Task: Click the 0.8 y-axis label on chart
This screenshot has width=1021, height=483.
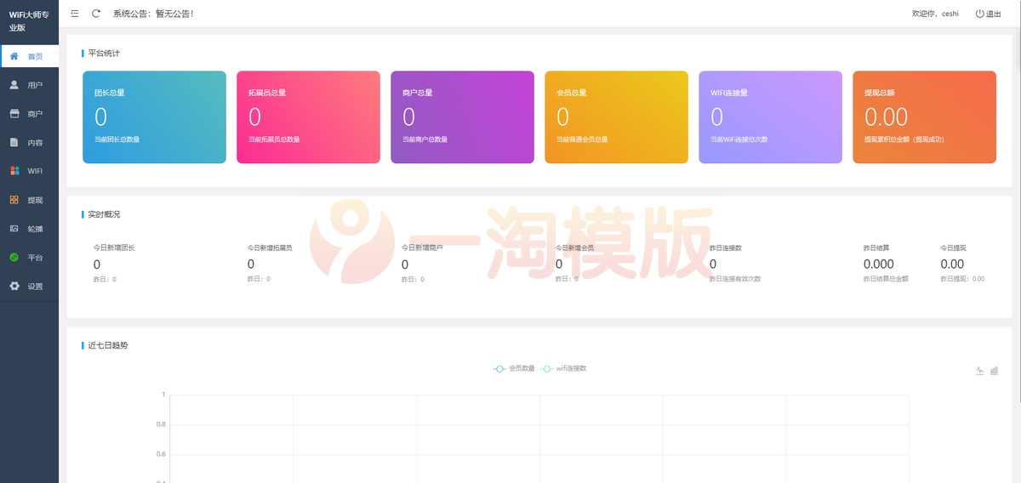Action: click(x=161, y=424)
